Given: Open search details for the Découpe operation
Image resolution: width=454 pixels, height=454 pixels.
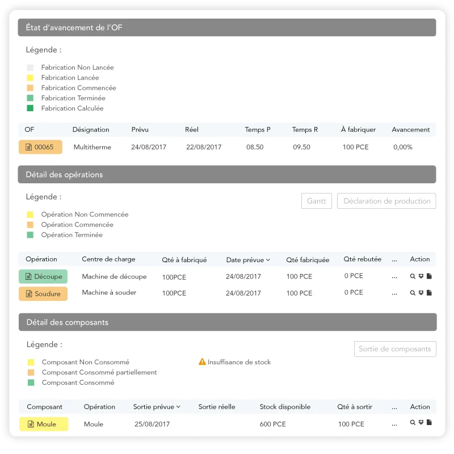Looking at the screenshot, I should click(x=413, y=276).
